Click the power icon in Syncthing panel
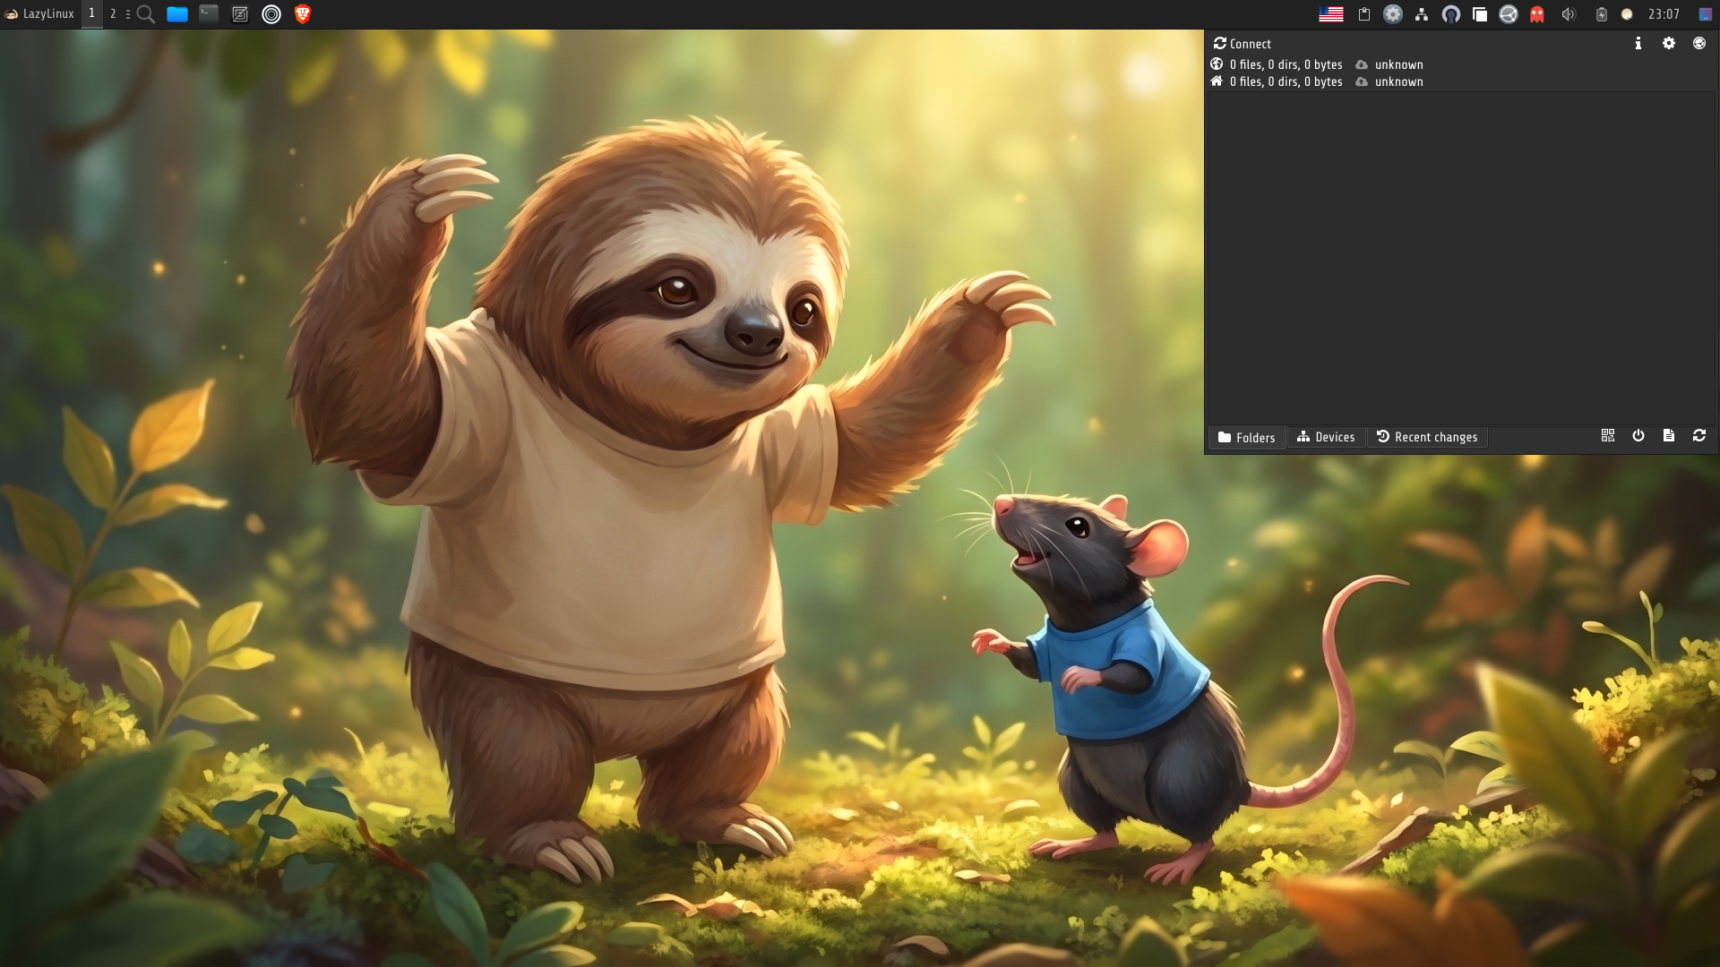 click(x=1638, y=435)
